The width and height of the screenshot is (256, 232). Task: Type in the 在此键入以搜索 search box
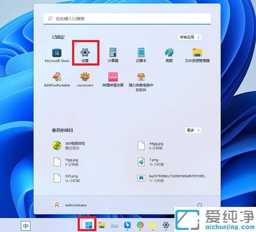click(x=127, y=19)
